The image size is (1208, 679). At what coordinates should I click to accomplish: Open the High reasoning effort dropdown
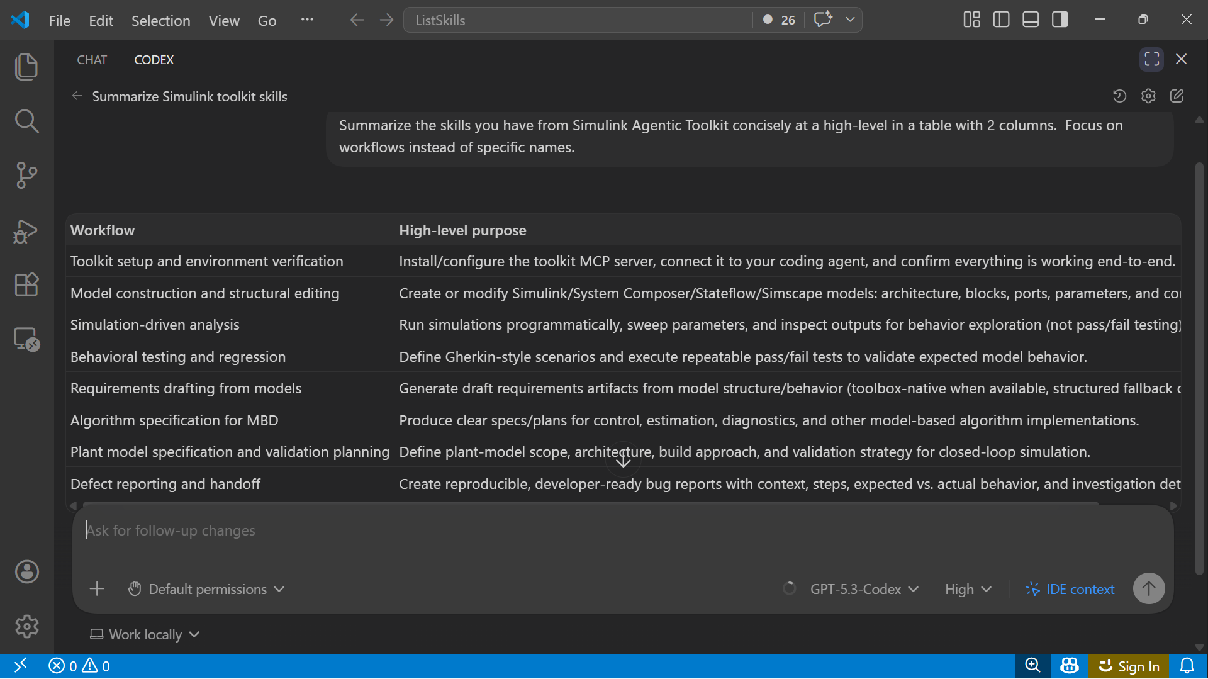pyautogui.click(x=968, y=589)
